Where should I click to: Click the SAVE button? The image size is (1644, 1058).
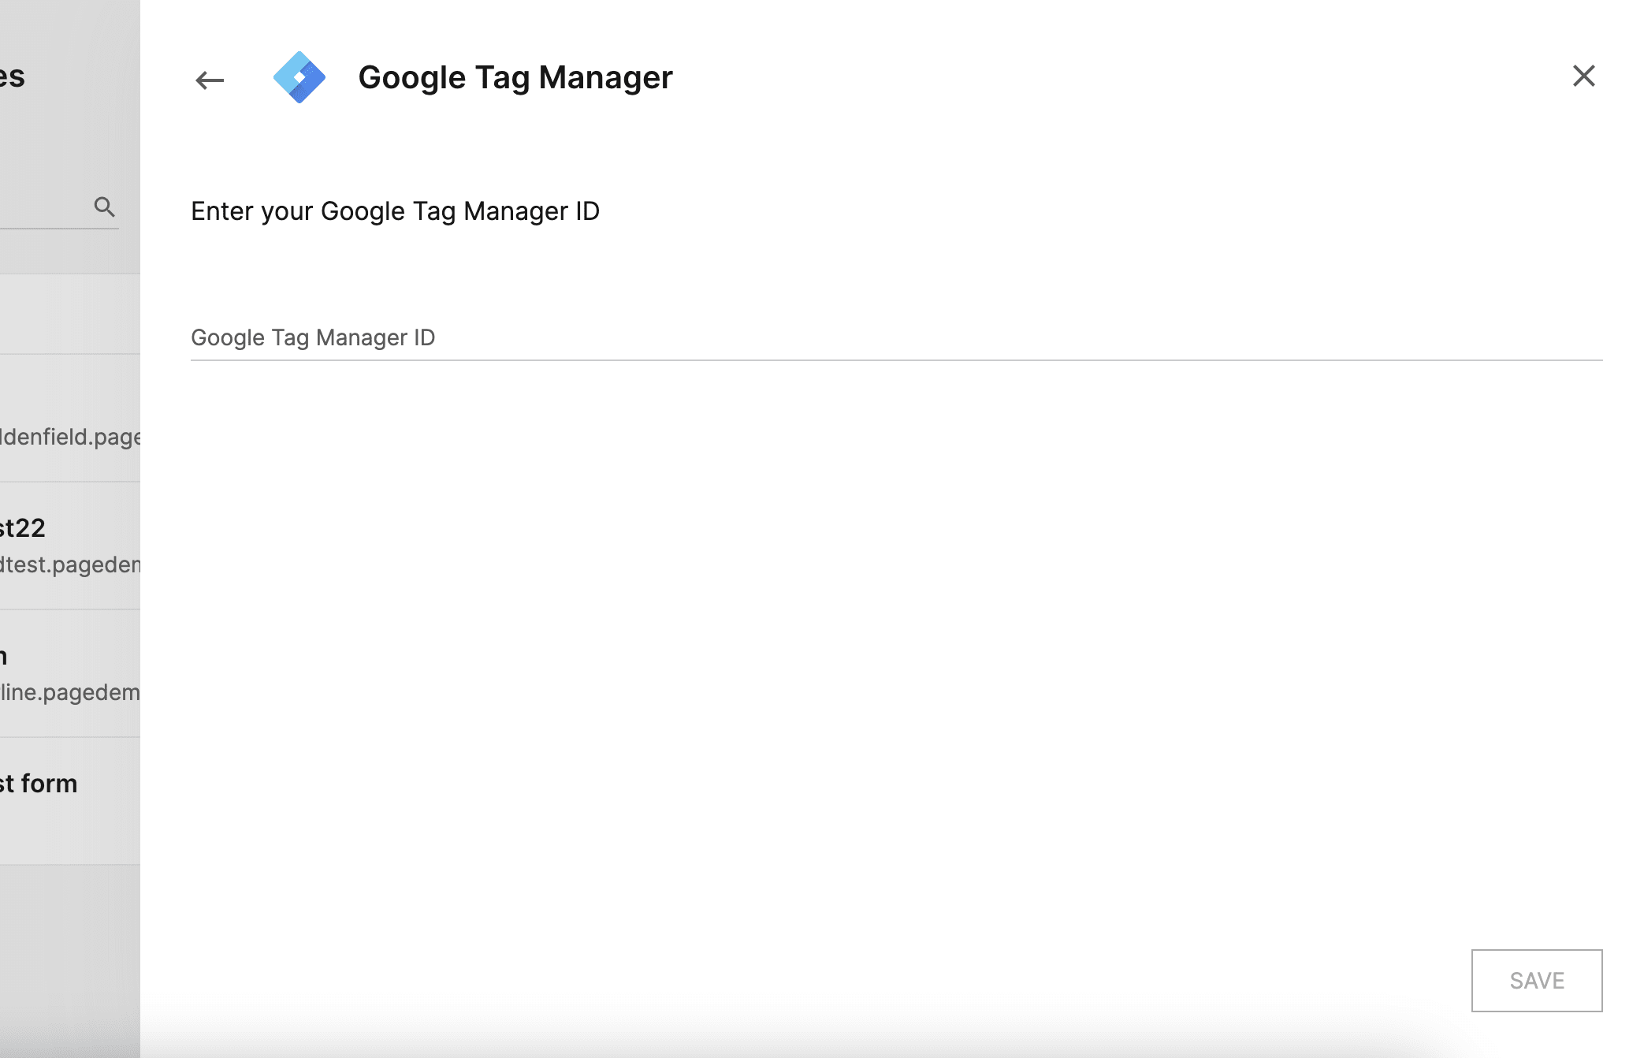(x=1537, y=981)
